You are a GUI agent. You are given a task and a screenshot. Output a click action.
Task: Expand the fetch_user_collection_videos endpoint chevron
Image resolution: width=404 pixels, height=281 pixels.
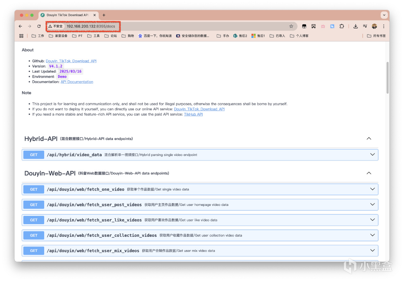(372, 235)
